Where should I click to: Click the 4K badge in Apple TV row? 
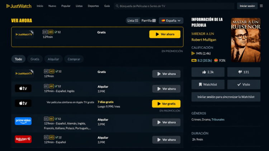point(51,86)
